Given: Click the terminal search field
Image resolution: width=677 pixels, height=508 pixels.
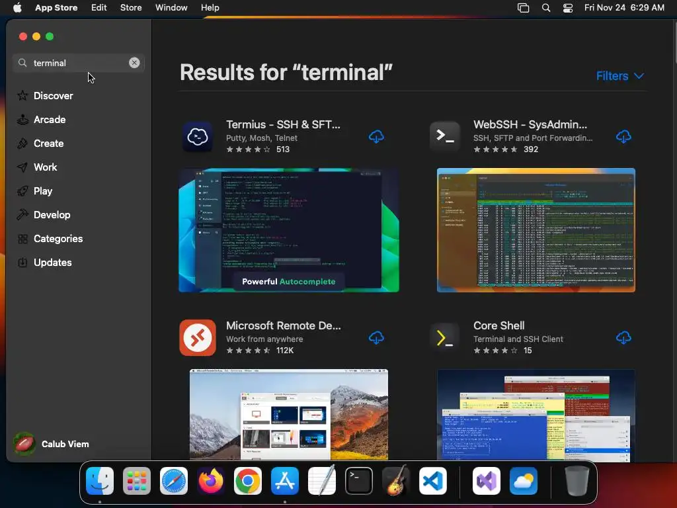Looking at the screenshot, I should tap(78, 63).
